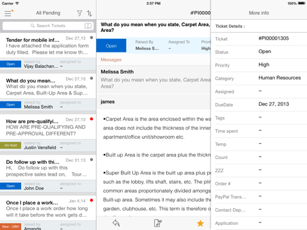Tap the battery icon in status bar
307x230 pixels.
coord(302,3)
